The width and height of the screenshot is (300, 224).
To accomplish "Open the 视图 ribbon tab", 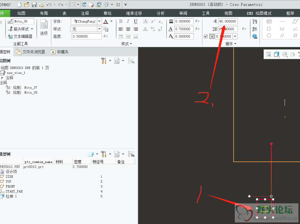I will coord(228,13).
